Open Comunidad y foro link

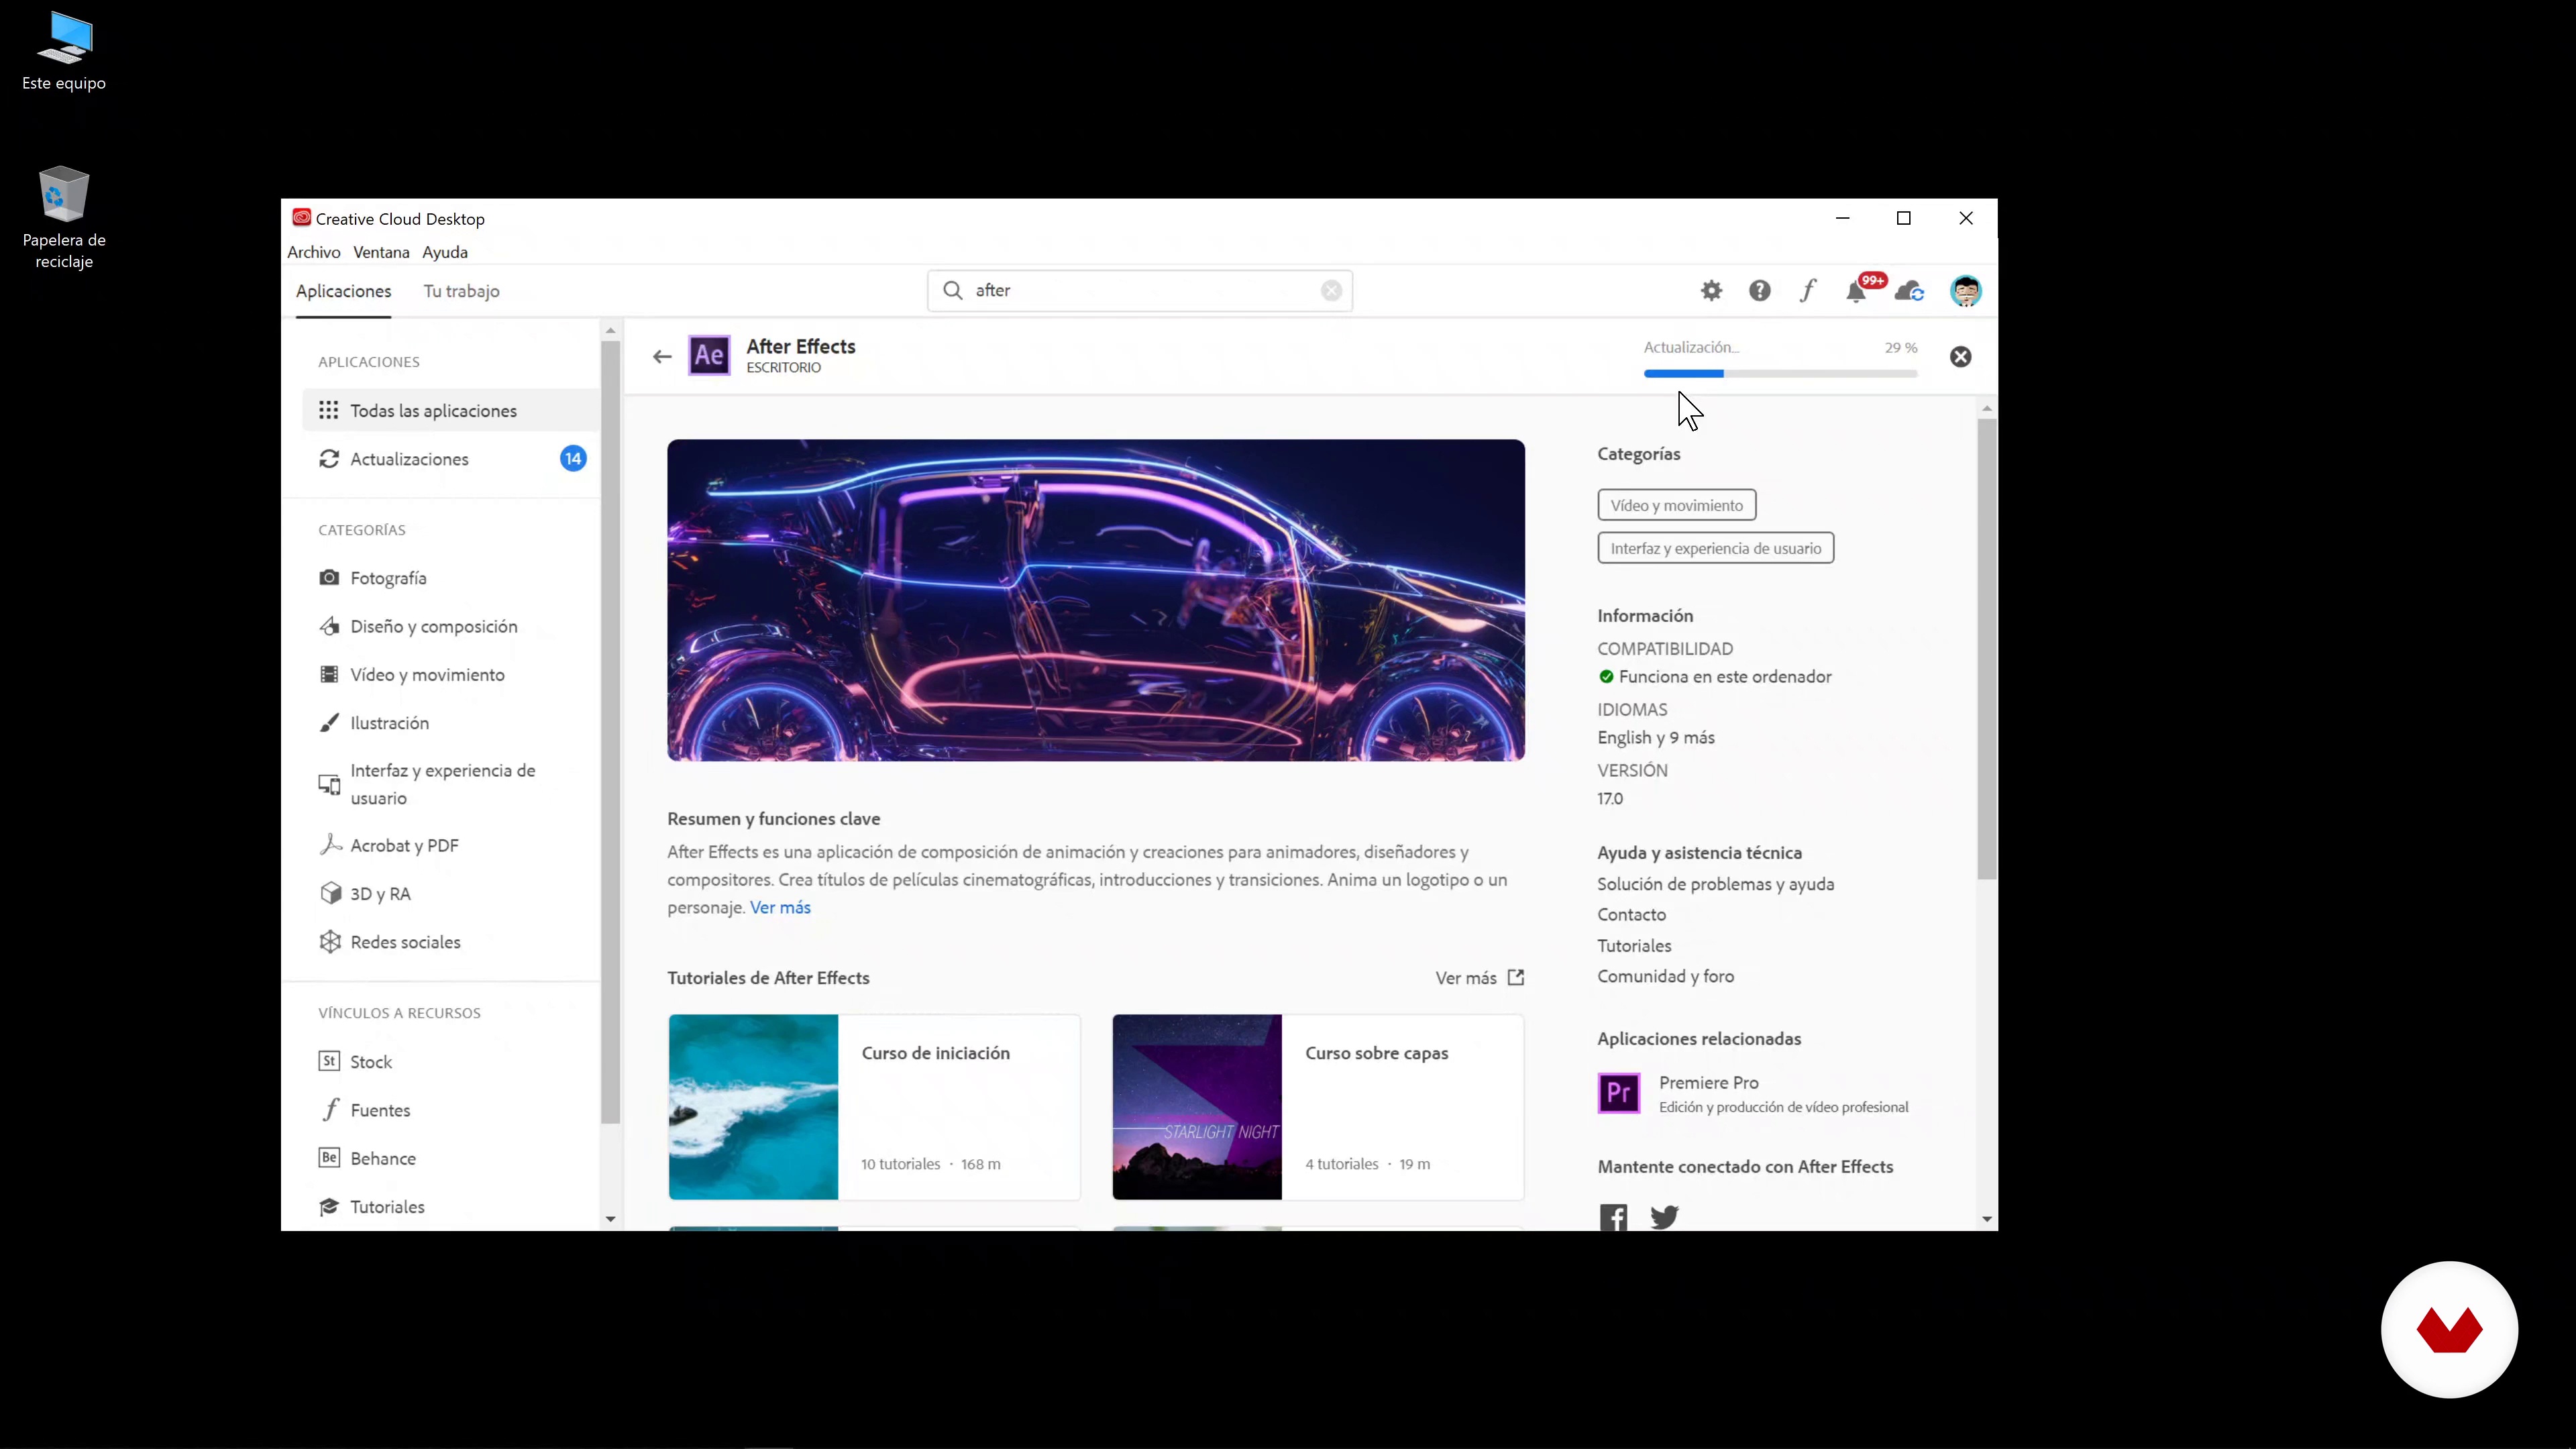pyautogui.click(x=1665, y=977)
